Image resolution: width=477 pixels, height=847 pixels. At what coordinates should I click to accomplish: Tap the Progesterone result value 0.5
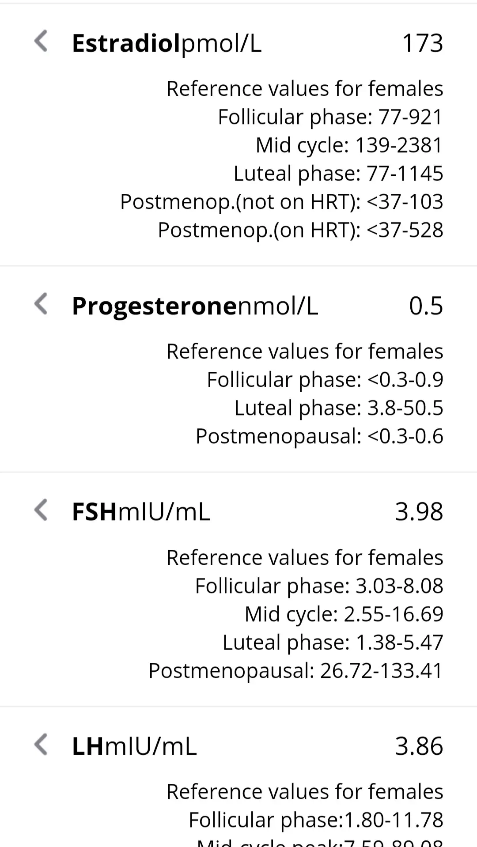tap(426, 306)
